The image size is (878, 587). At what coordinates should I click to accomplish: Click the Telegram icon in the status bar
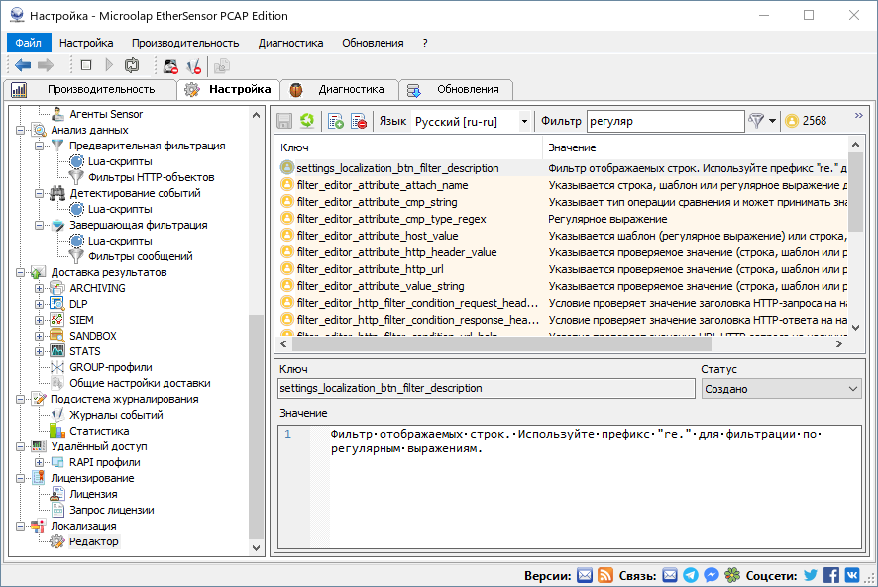click(x=691, y=574)
